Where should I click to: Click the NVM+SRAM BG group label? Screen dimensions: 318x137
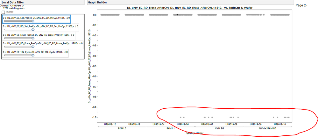[268, 128]
